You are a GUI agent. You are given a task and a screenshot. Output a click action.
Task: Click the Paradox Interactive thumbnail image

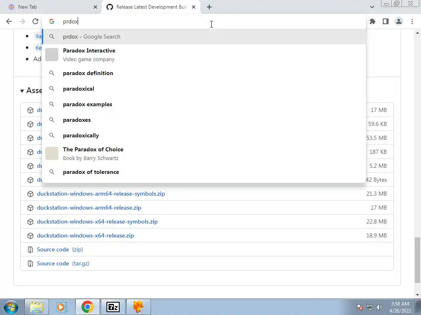[x=52, y=55]
